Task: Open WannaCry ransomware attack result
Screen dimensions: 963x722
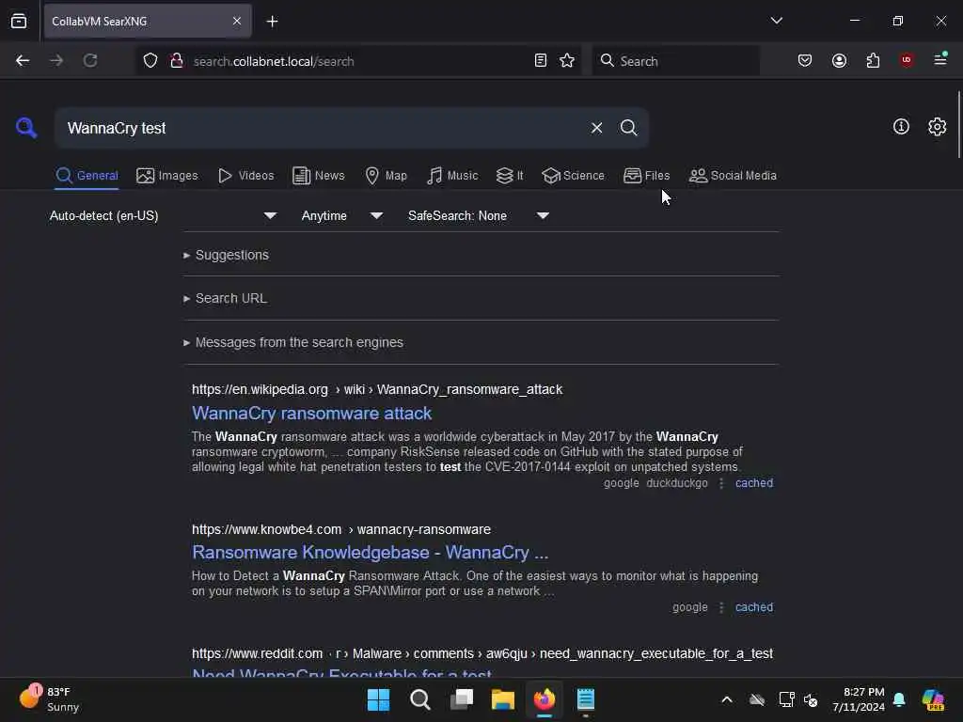Action: point(312,414)
